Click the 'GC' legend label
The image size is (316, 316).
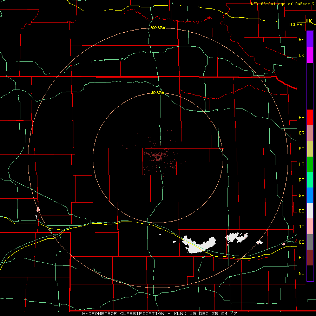[301, 242]
